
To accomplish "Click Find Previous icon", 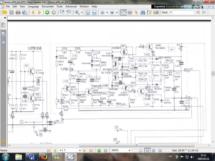I will pos(198,12).
